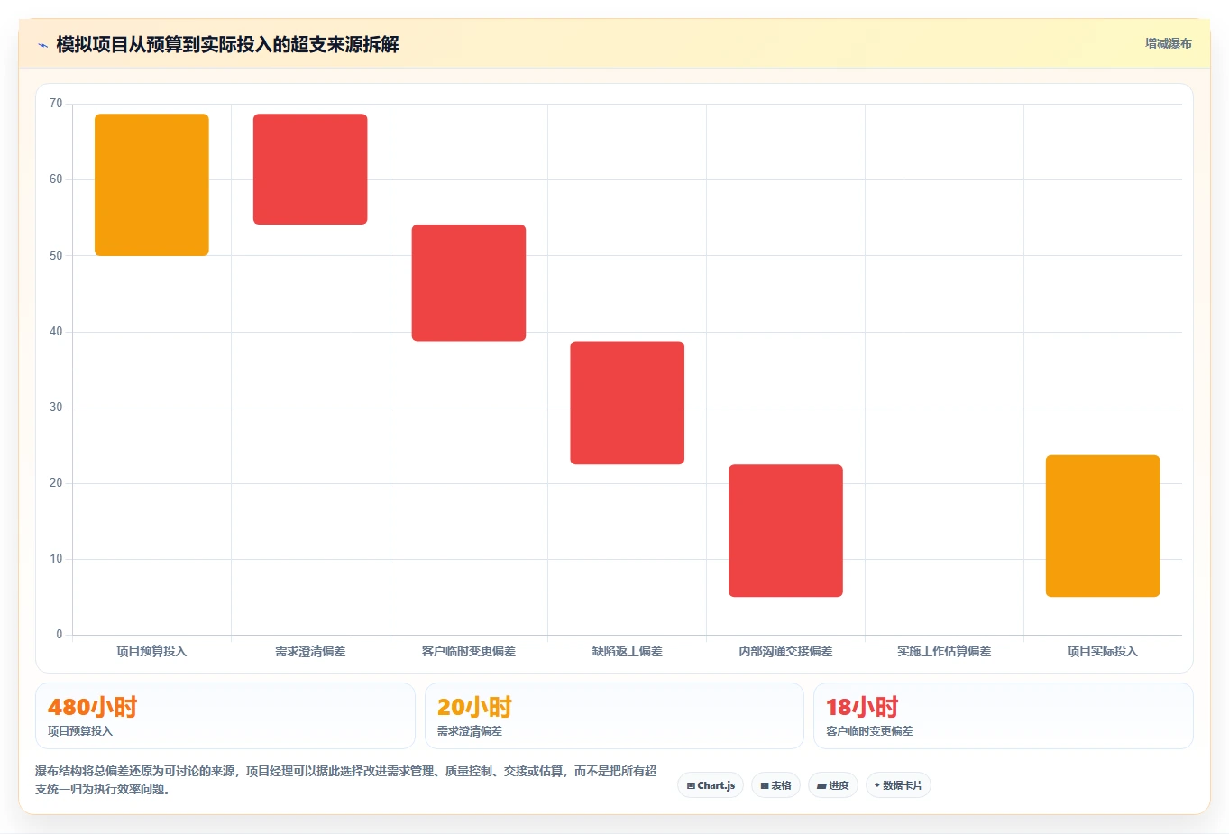The width and height of the screenshot is (1229, 834).
Task: Click the 项目预算投入 axis label
Action: 151,651
